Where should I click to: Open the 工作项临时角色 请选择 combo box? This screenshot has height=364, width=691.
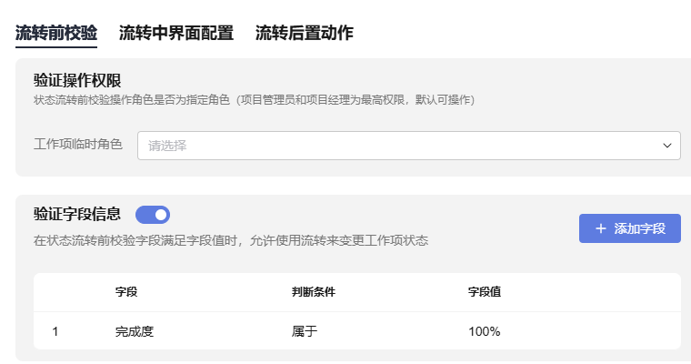pyautogui.click(x=400, y=146)
